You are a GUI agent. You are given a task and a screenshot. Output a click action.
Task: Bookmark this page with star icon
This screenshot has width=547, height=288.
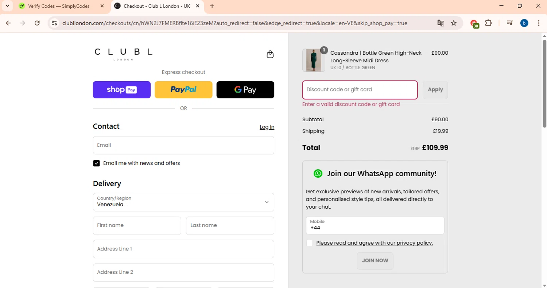pyautogui.click(x=454, y=23)
